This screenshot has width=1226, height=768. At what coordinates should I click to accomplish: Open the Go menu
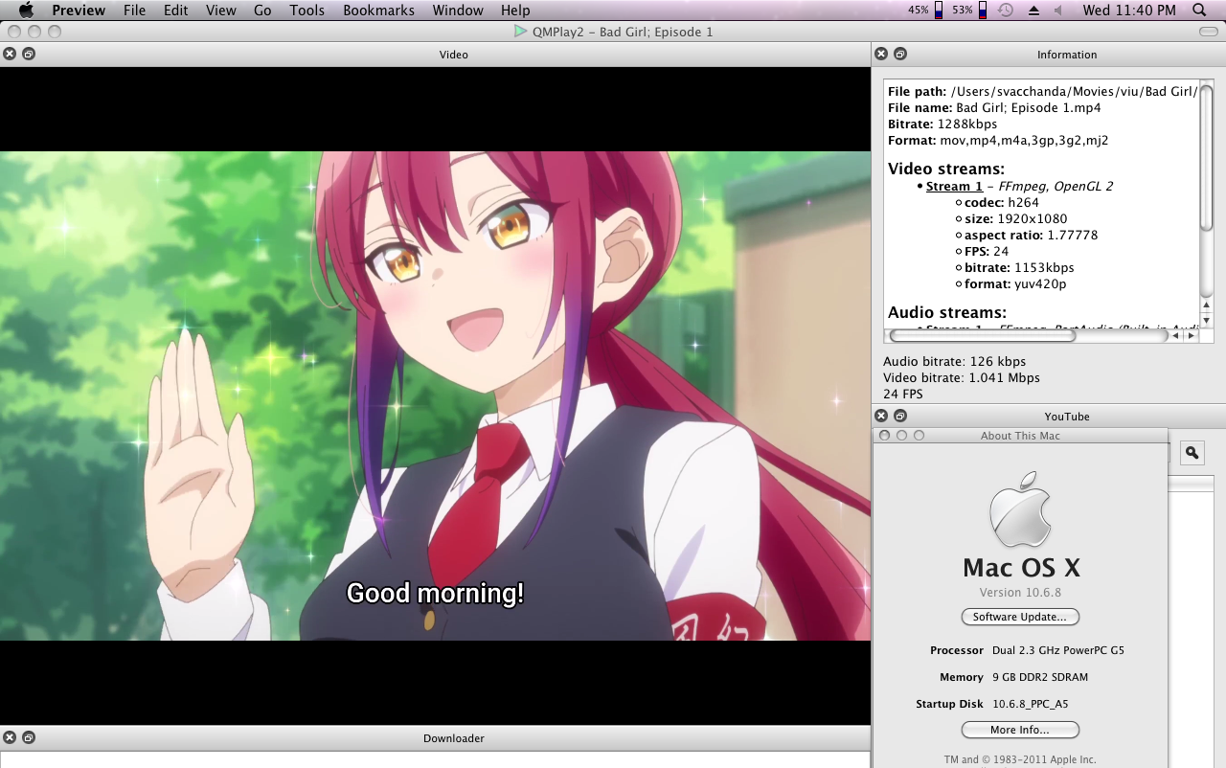click(262, 11)
